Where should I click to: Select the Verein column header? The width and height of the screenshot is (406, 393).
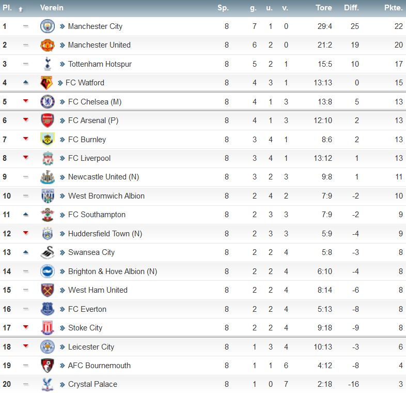pos(52,8)
